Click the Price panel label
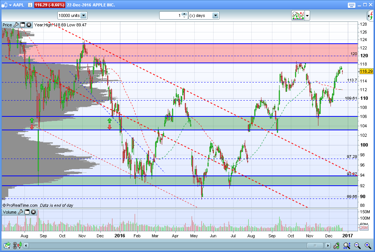 click(7, 25)
